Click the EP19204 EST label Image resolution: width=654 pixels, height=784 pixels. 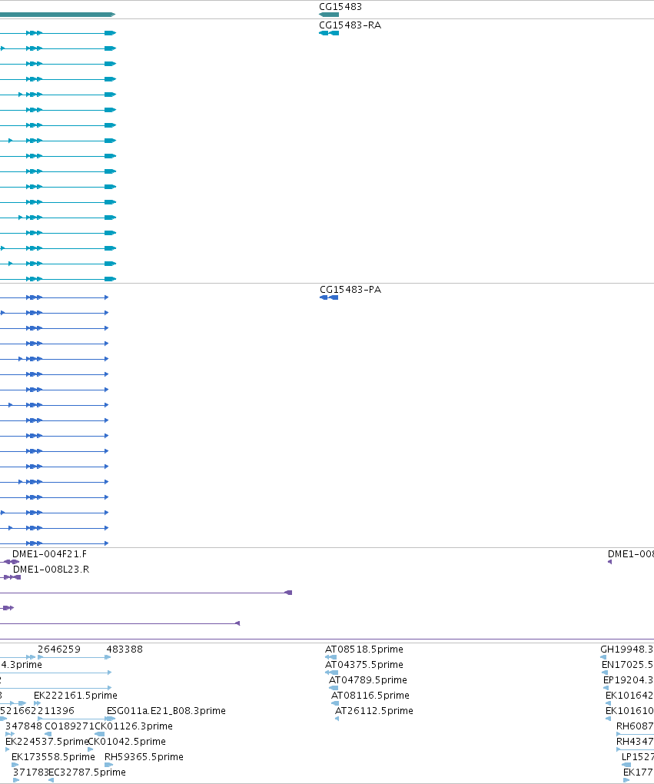click(x=629, y=679)
